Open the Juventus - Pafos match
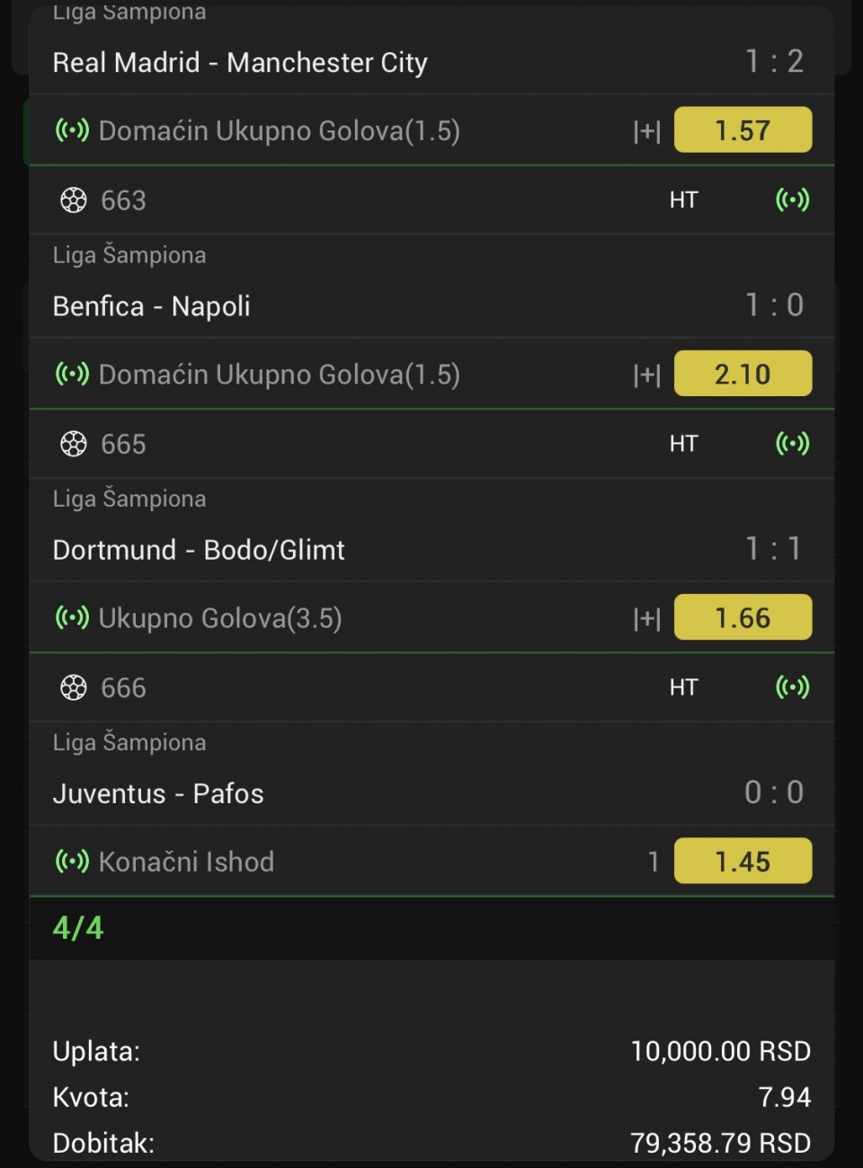 point(158,794)
